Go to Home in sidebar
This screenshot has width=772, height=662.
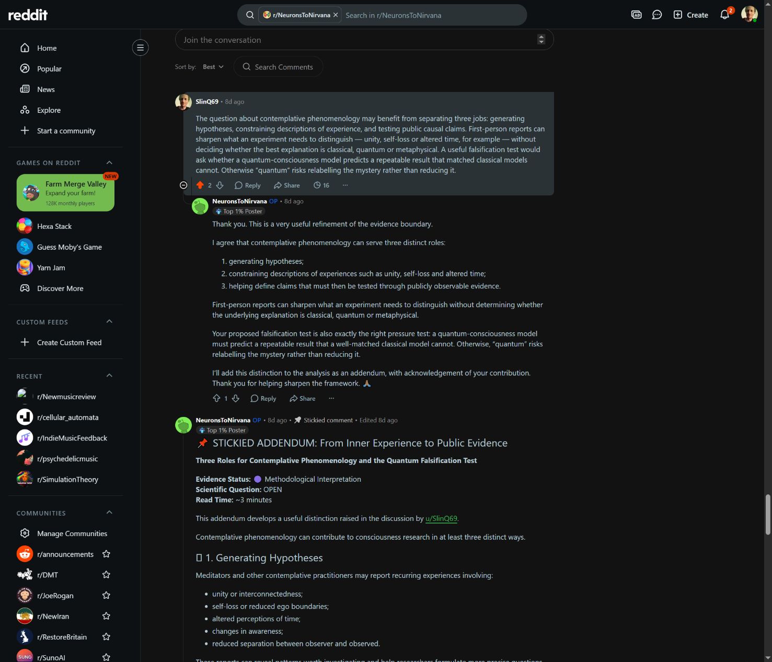coord(66,48)
